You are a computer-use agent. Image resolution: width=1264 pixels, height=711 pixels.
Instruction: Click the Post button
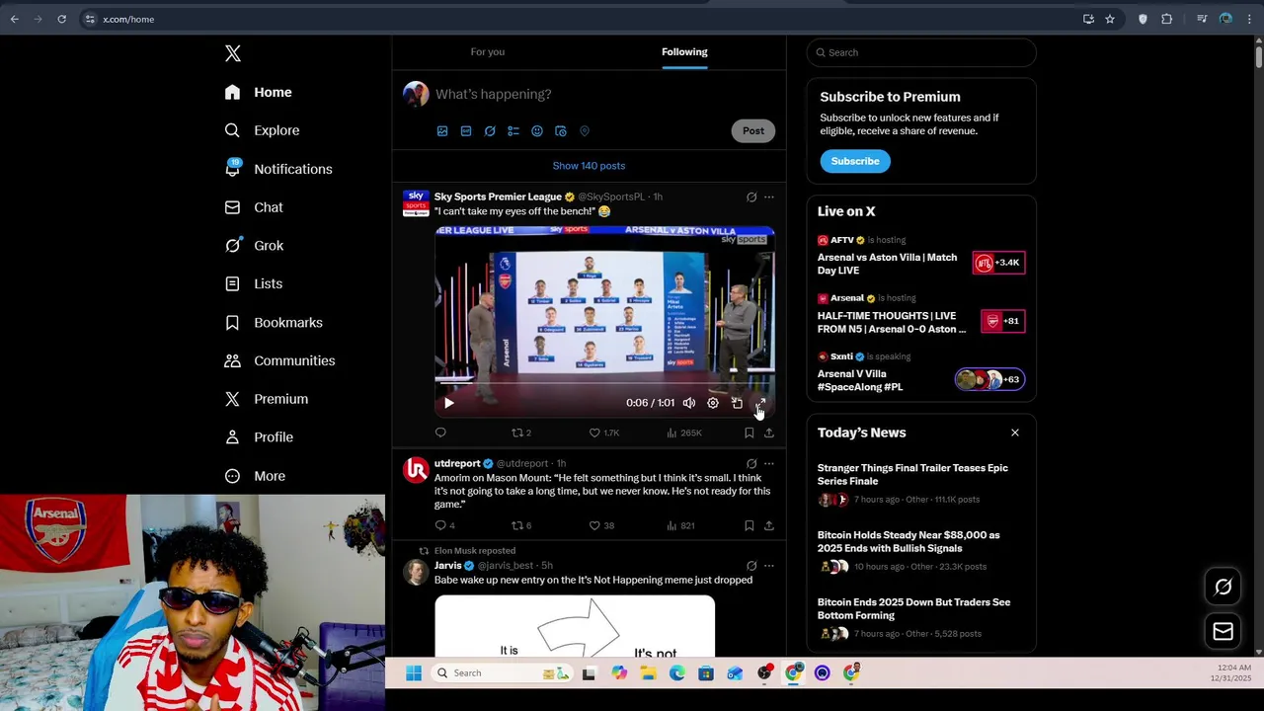(x=753, y=130)
